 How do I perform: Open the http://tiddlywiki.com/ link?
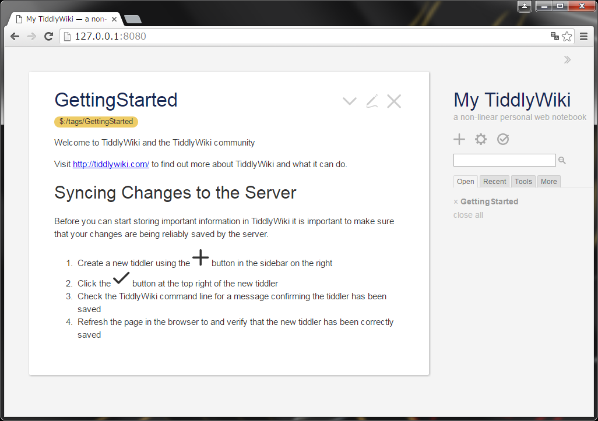pyautogui.click(x=111, y=164)
